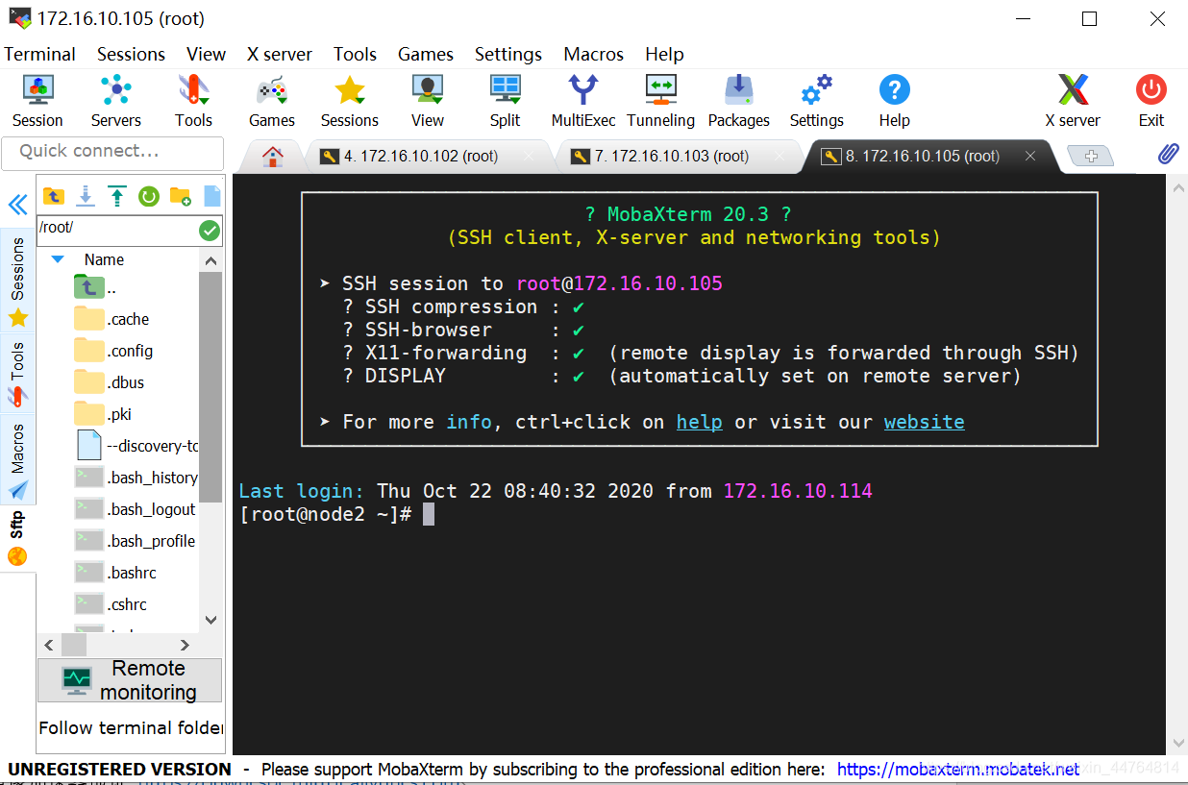1188x785 pixels.
Task: Collapse the sidebar with double chevron
Action: (17, 205)
